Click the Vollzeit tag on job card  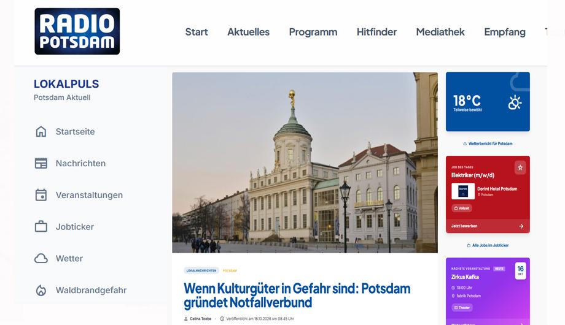462,208
